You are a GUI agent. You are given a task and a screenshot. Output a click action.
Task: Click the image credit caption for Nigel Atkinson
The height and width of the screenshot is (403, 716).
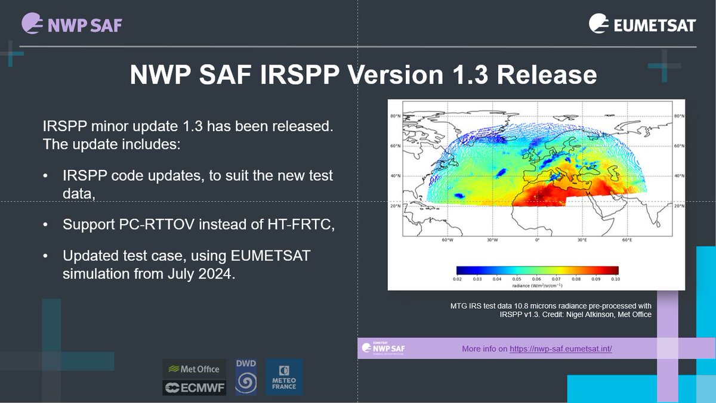551,309
